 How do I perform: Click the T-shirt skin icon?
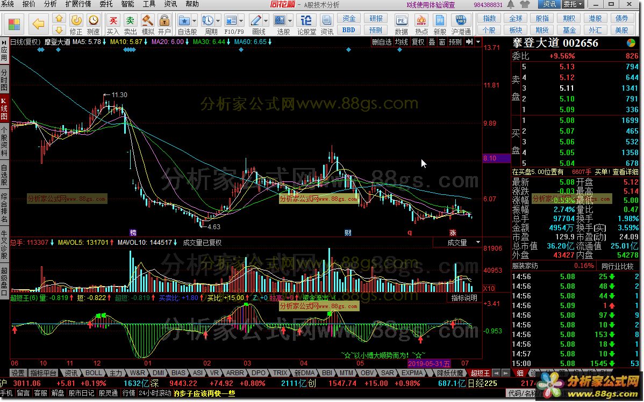[525, 4]
